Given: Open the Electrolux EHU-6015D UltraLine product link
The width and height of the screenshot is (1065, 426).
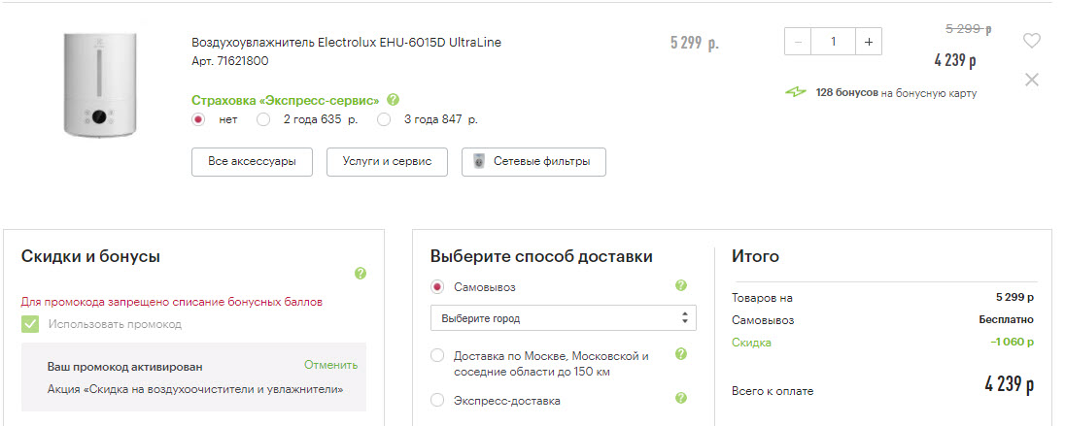Looking at the screenshot, I should 346,42.
